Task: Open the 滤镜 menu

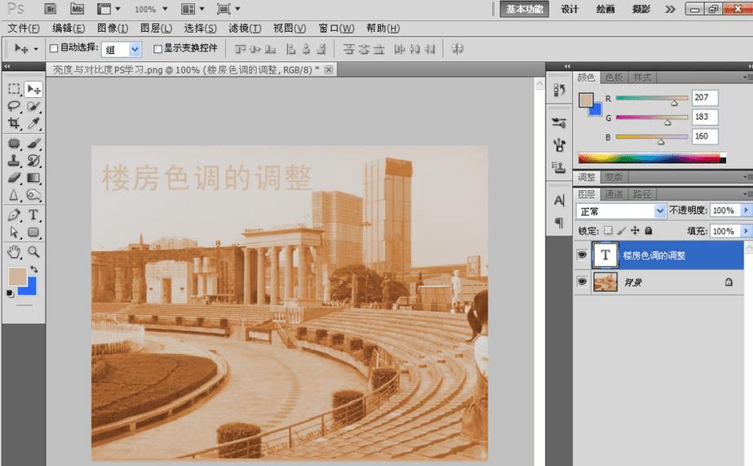Action: (245, 29)
